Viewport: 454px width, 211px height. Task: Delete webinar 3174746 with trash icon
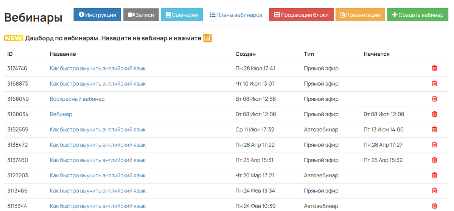434,69
